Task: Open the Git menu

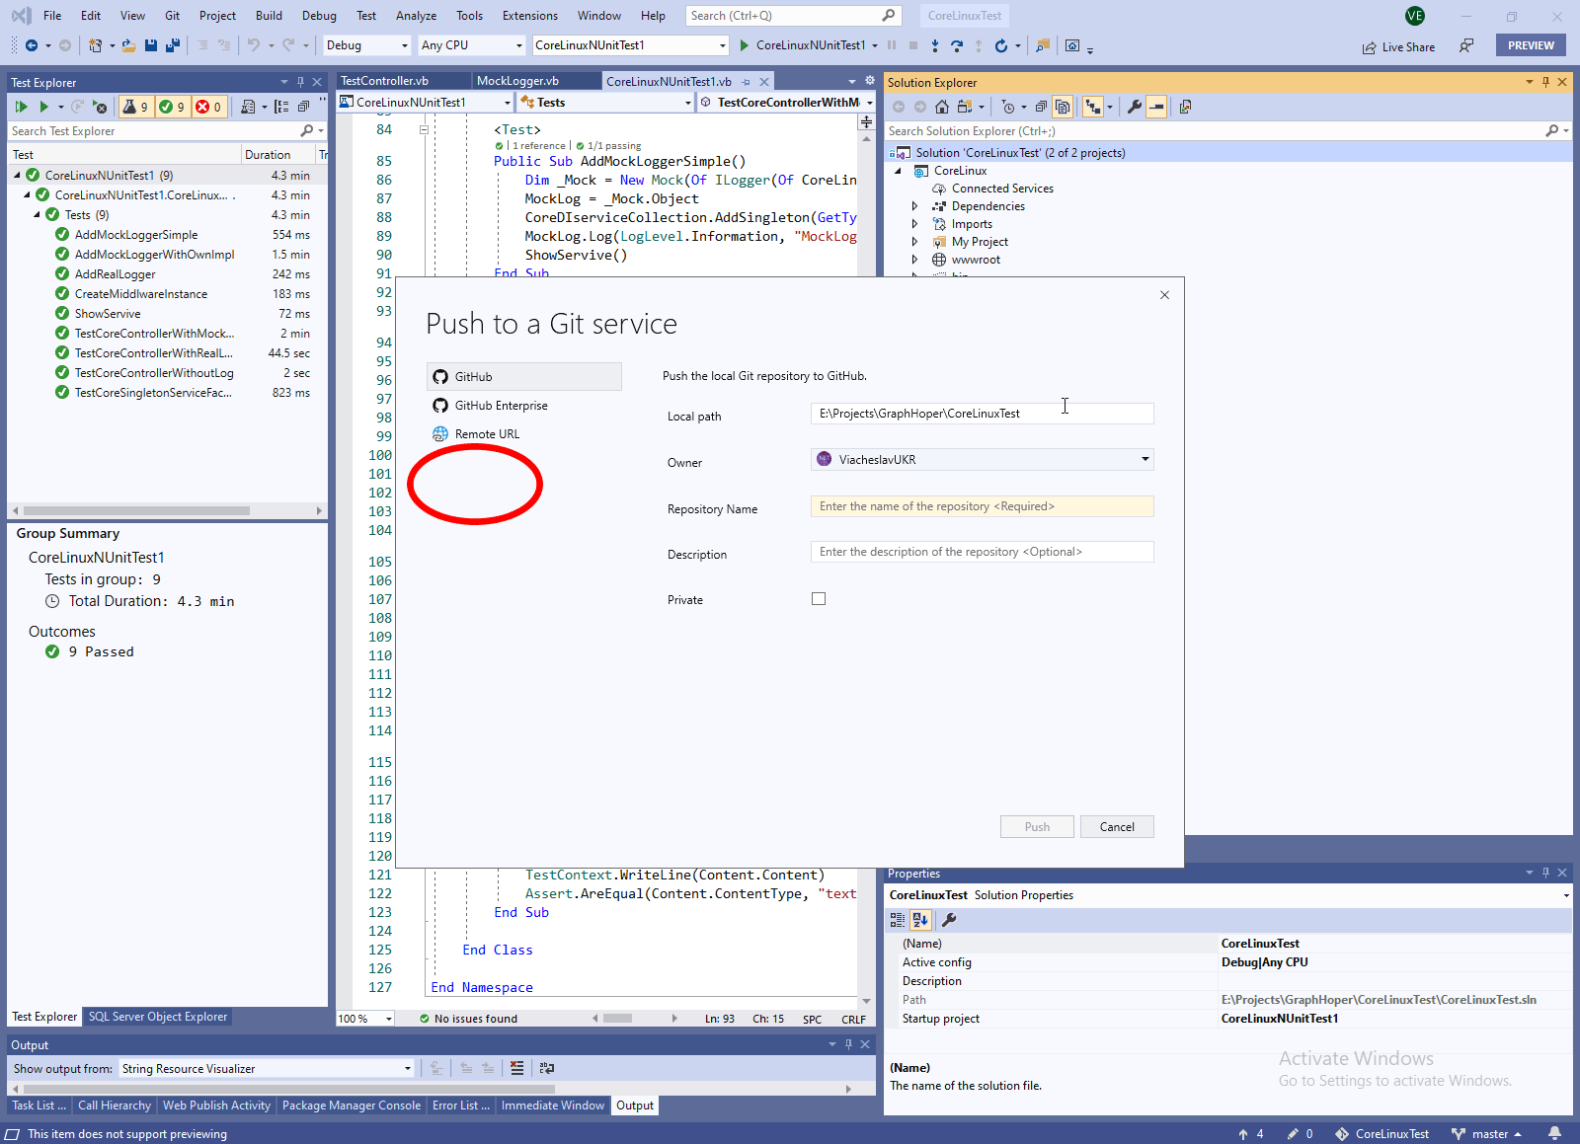Action: tap(172, 16)
